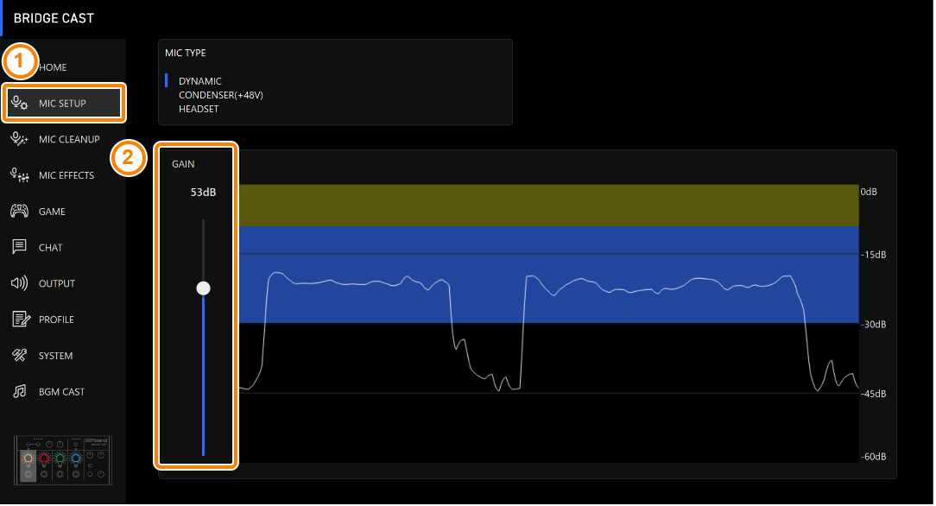
Task: Click the BRIDGE CAST title
Action: pos(54,18)
